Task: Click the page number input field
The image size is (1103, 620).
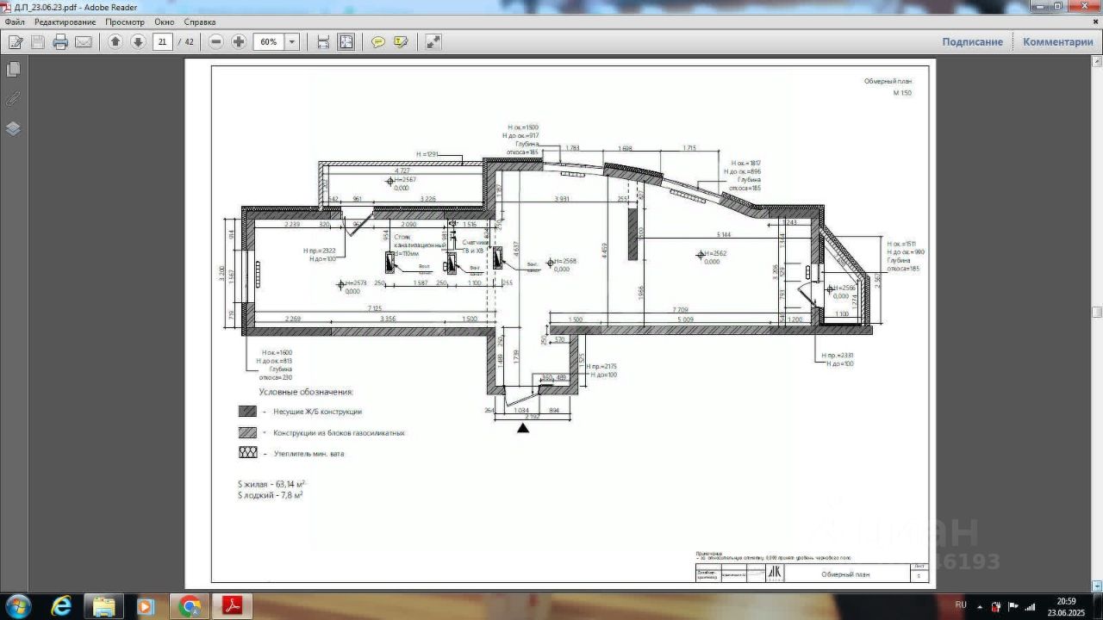Action: (x=162, y=41)
